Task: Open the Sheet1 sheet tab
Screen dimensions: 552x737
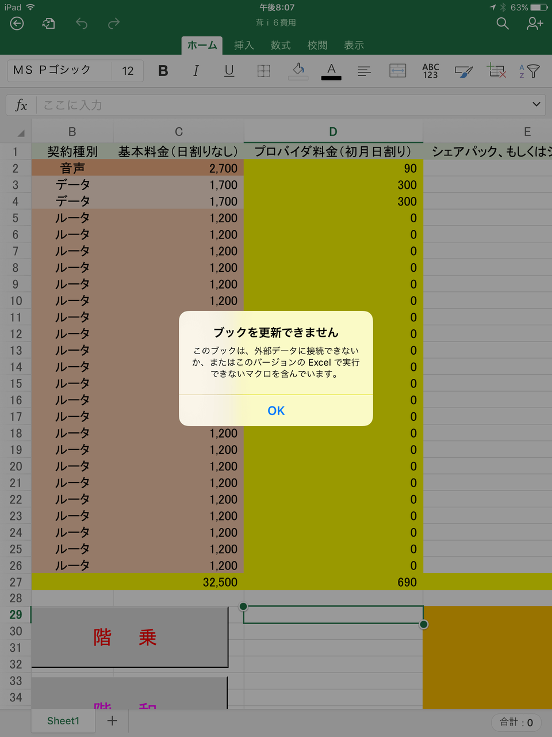Action: point(63,721)
